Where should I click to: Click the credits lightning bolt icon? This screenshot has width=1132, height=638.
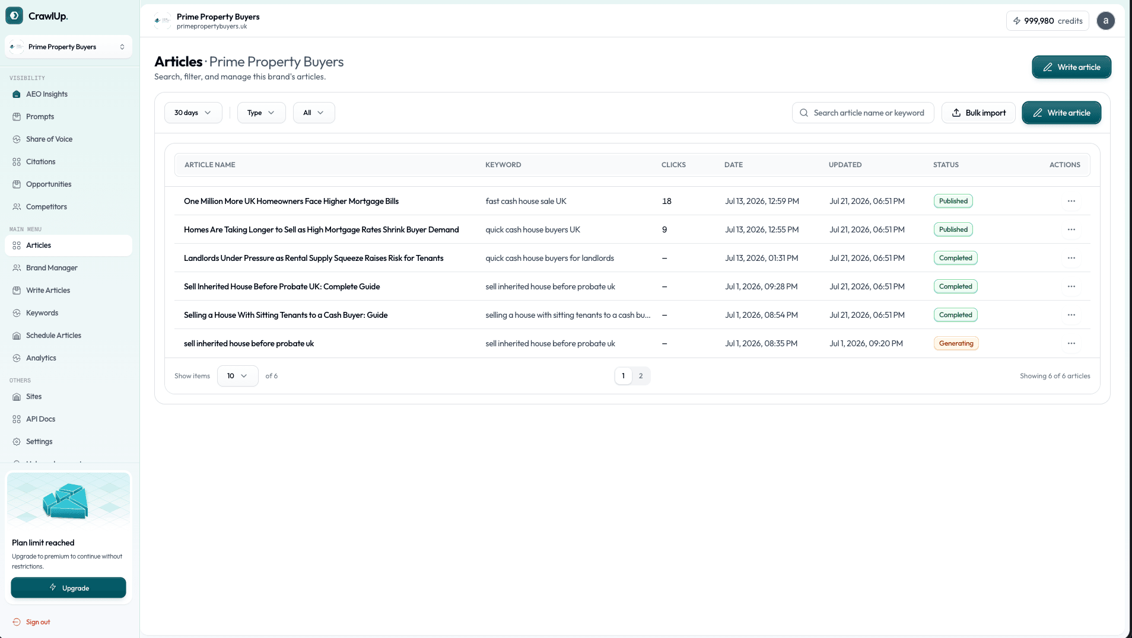click(1017, 21)
